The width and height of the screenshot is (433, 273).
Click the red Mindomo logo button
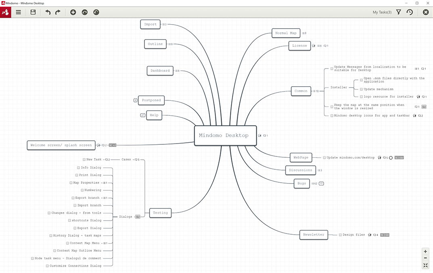click(6, 12)
